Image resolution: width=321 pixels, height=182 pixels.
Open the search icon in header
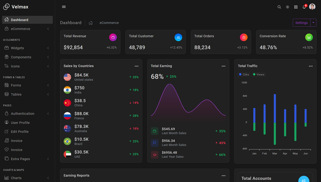point(279,7)
